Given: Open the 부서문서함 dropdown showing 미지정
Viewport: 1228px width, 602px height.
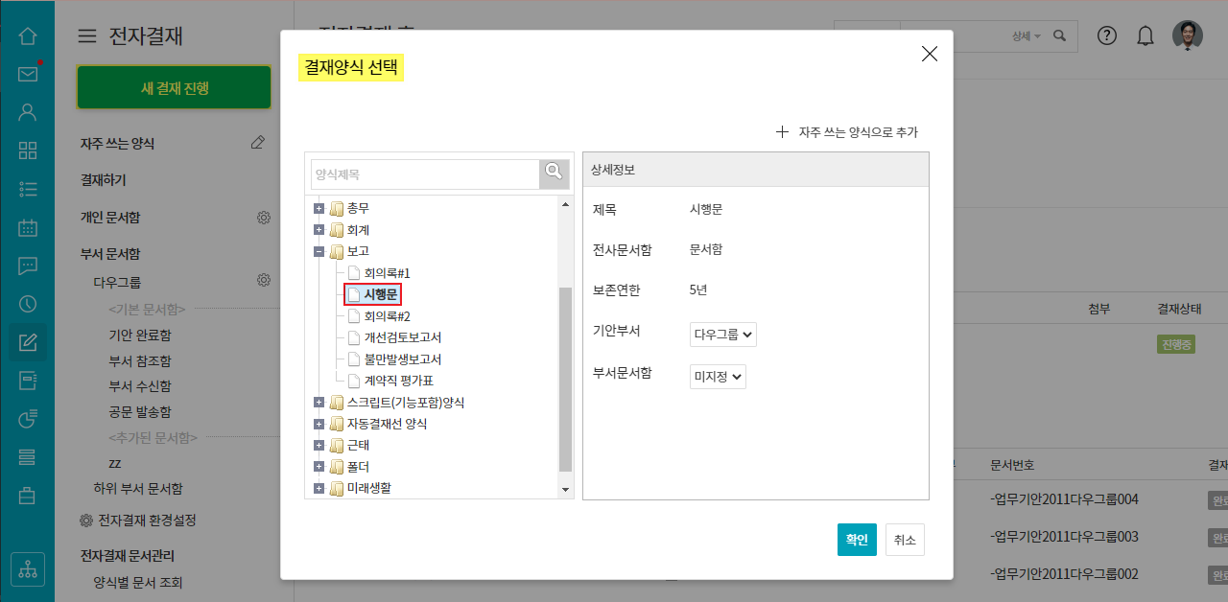Looking at the screenshot, I should coord(718,377).
